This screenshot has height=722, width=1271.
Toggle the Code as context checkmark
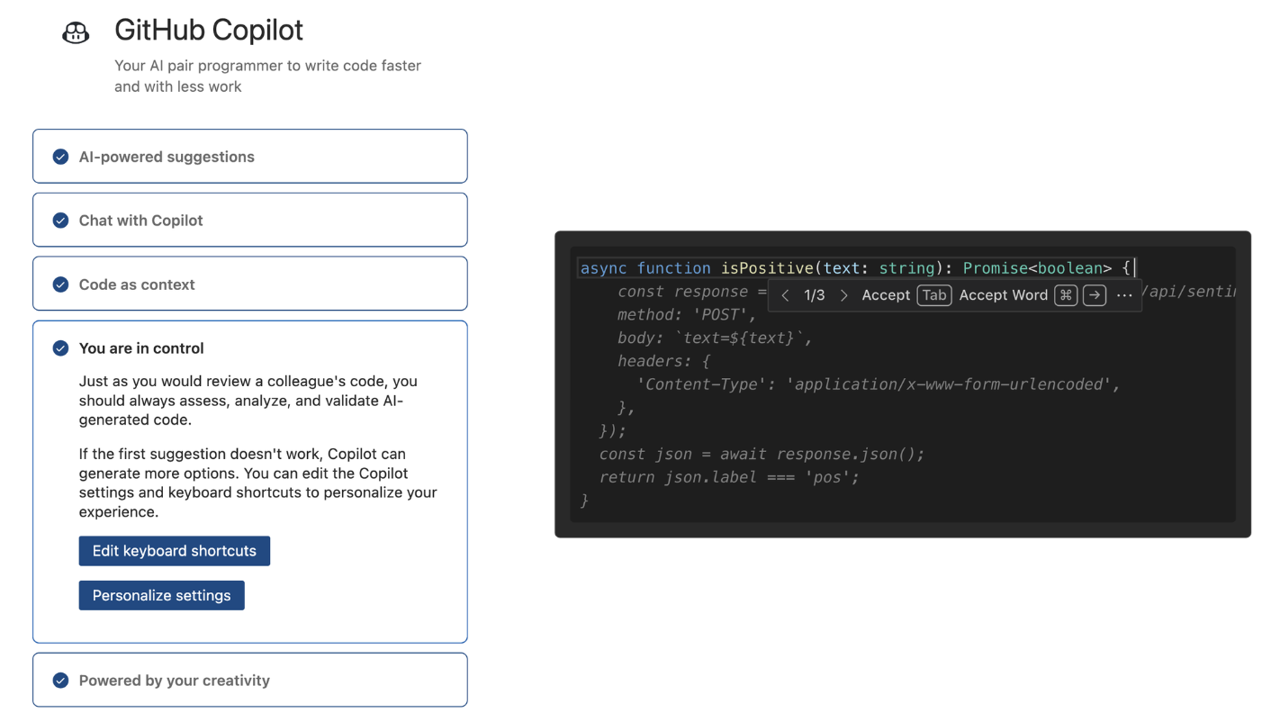tap(60, 284)
